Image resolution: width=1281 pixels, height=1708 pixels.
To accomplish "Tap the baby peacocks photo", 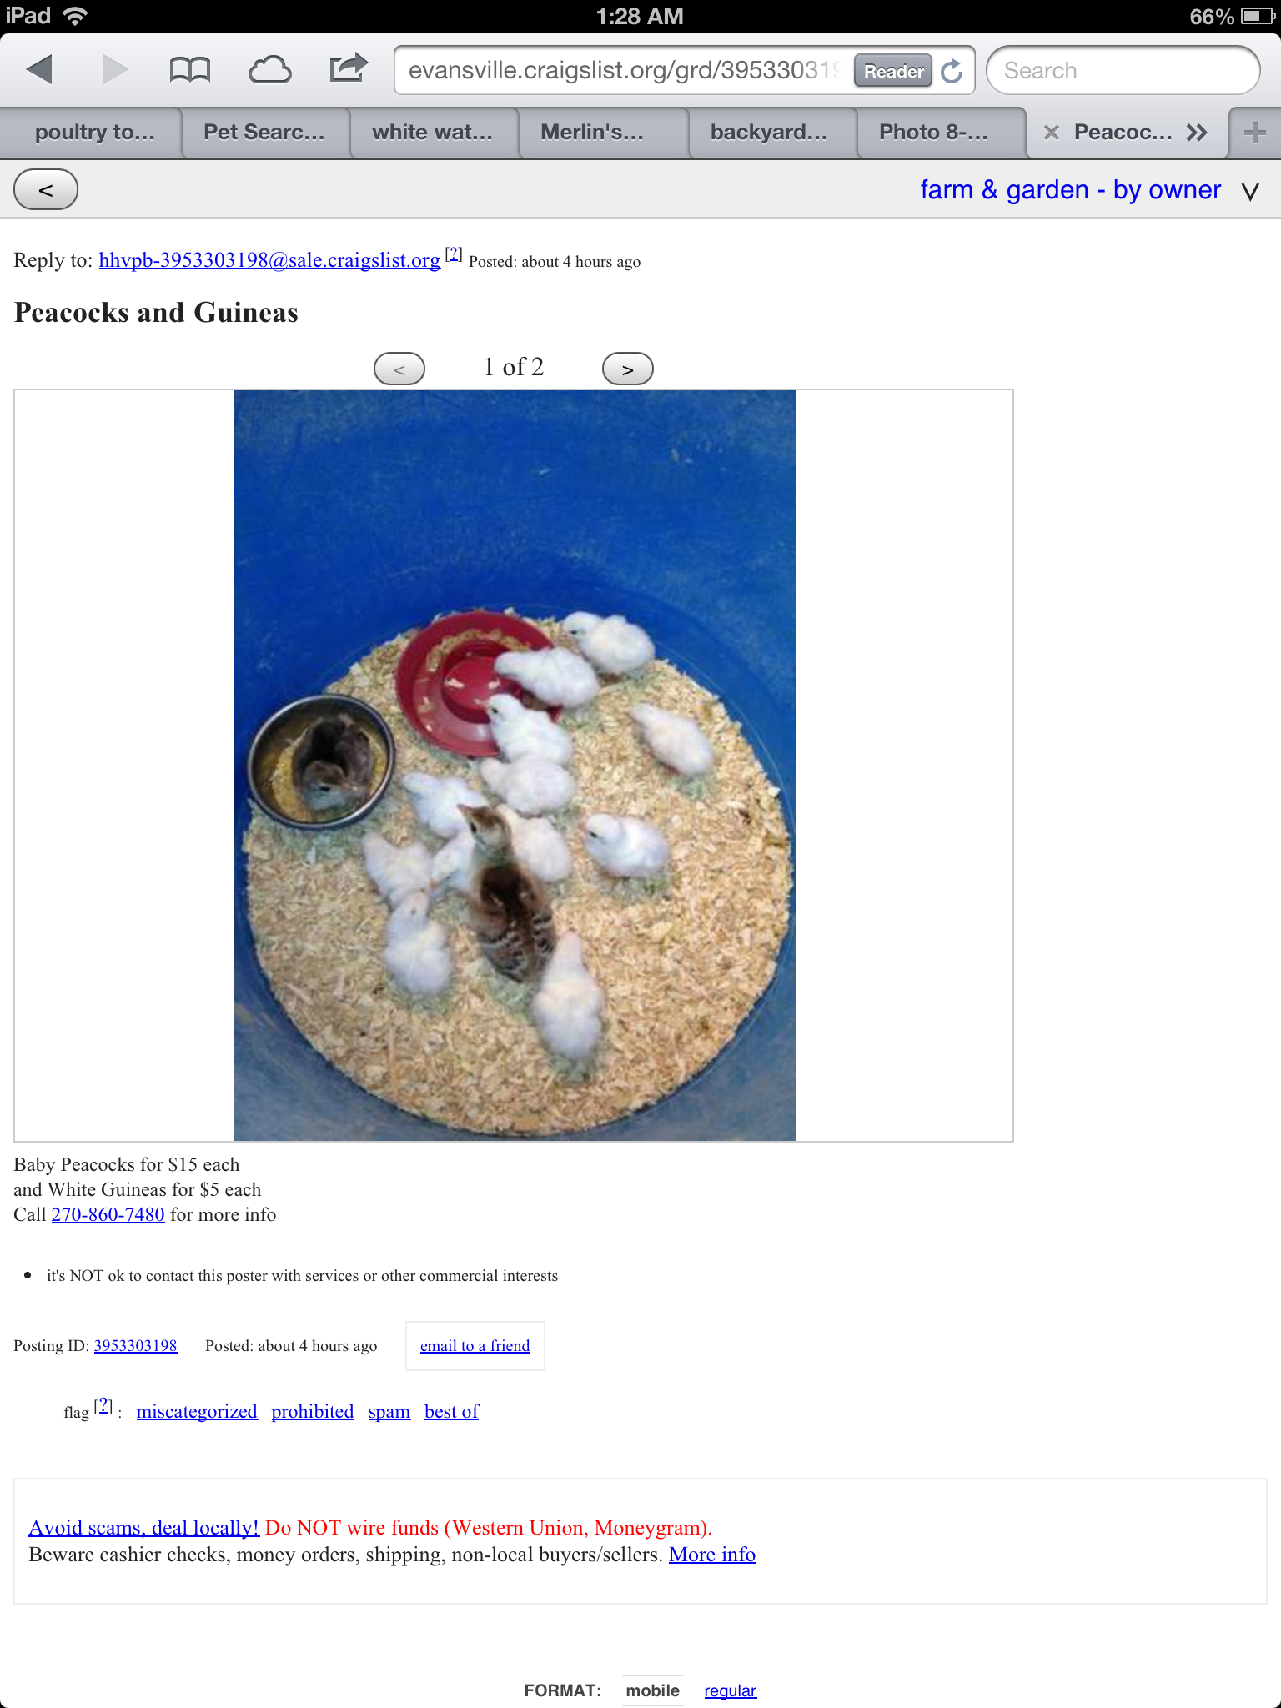I will point(514,765).
